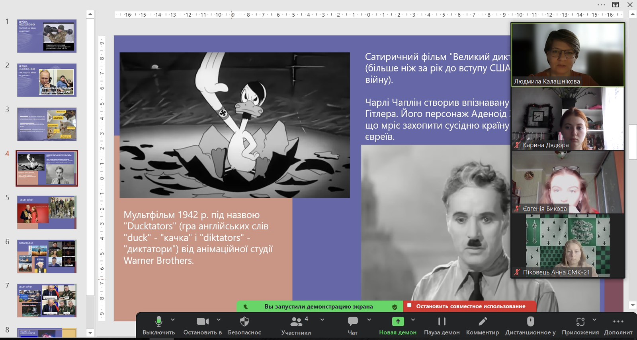Open Приложения apps icon
This screenshot has width=637, height=340.
580,321
